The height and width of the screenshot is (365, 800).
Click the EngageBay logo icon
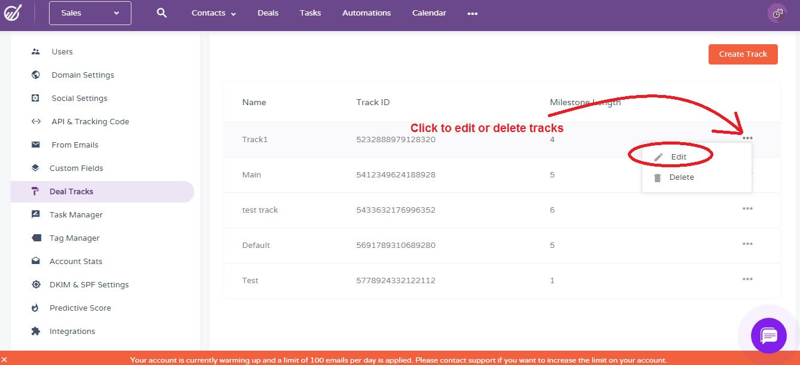point(13,13)
